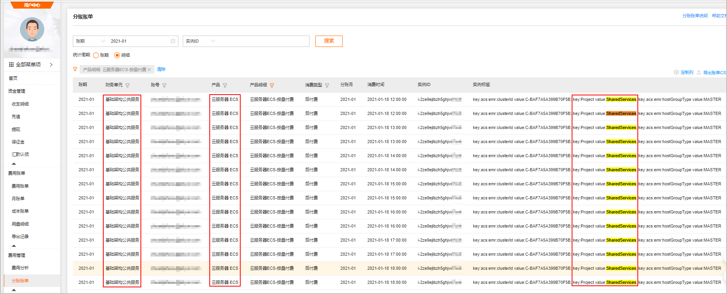Image resolution: width=727 pixels, height=294 pixels.
Task: Click the gear icon beside 定制列
Action: click(676, 72)
